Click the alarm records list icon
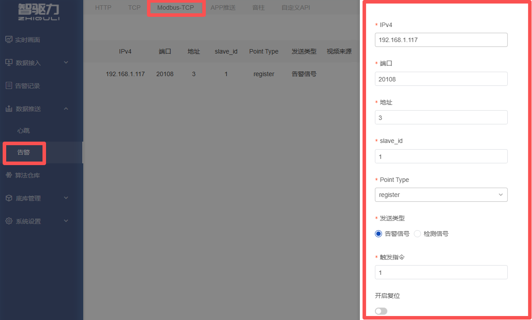 9,85
